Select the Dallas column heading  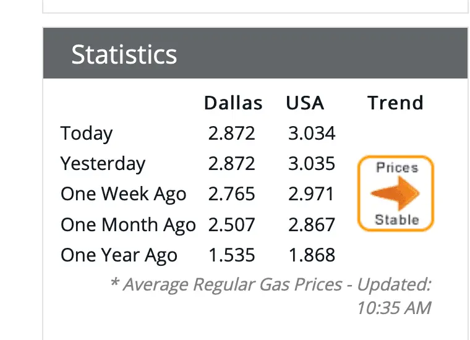(233, 103)
